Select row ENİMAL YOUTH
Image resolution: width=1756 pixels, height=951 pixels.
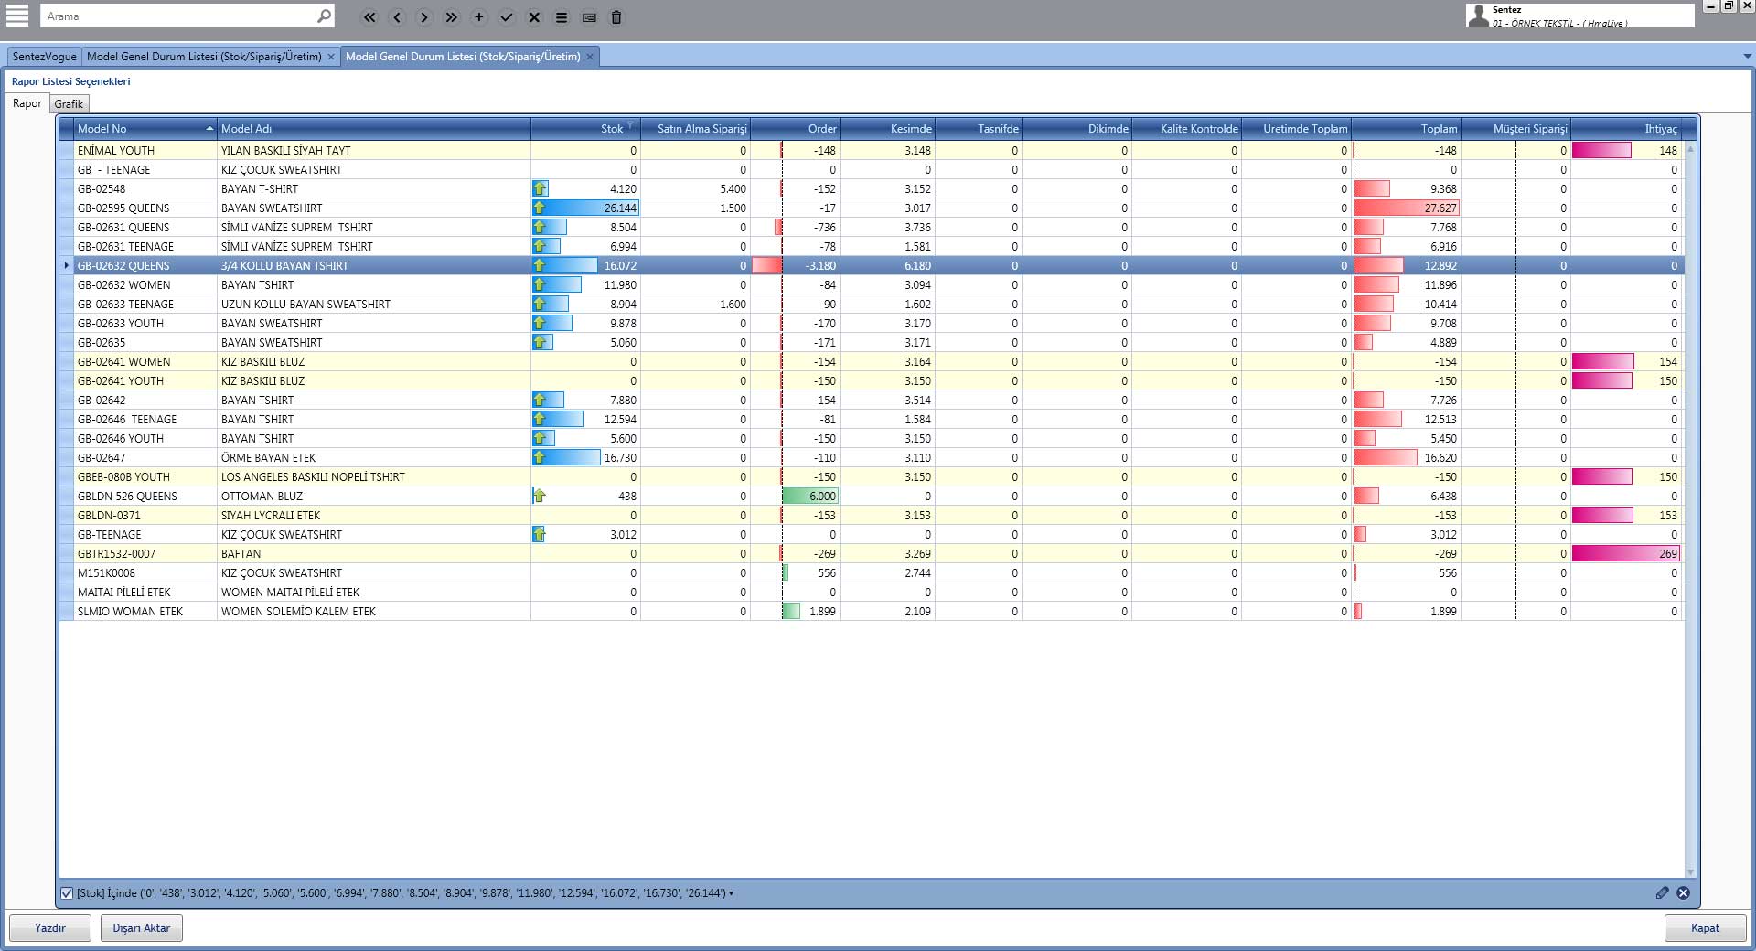(x=872, y=150)
